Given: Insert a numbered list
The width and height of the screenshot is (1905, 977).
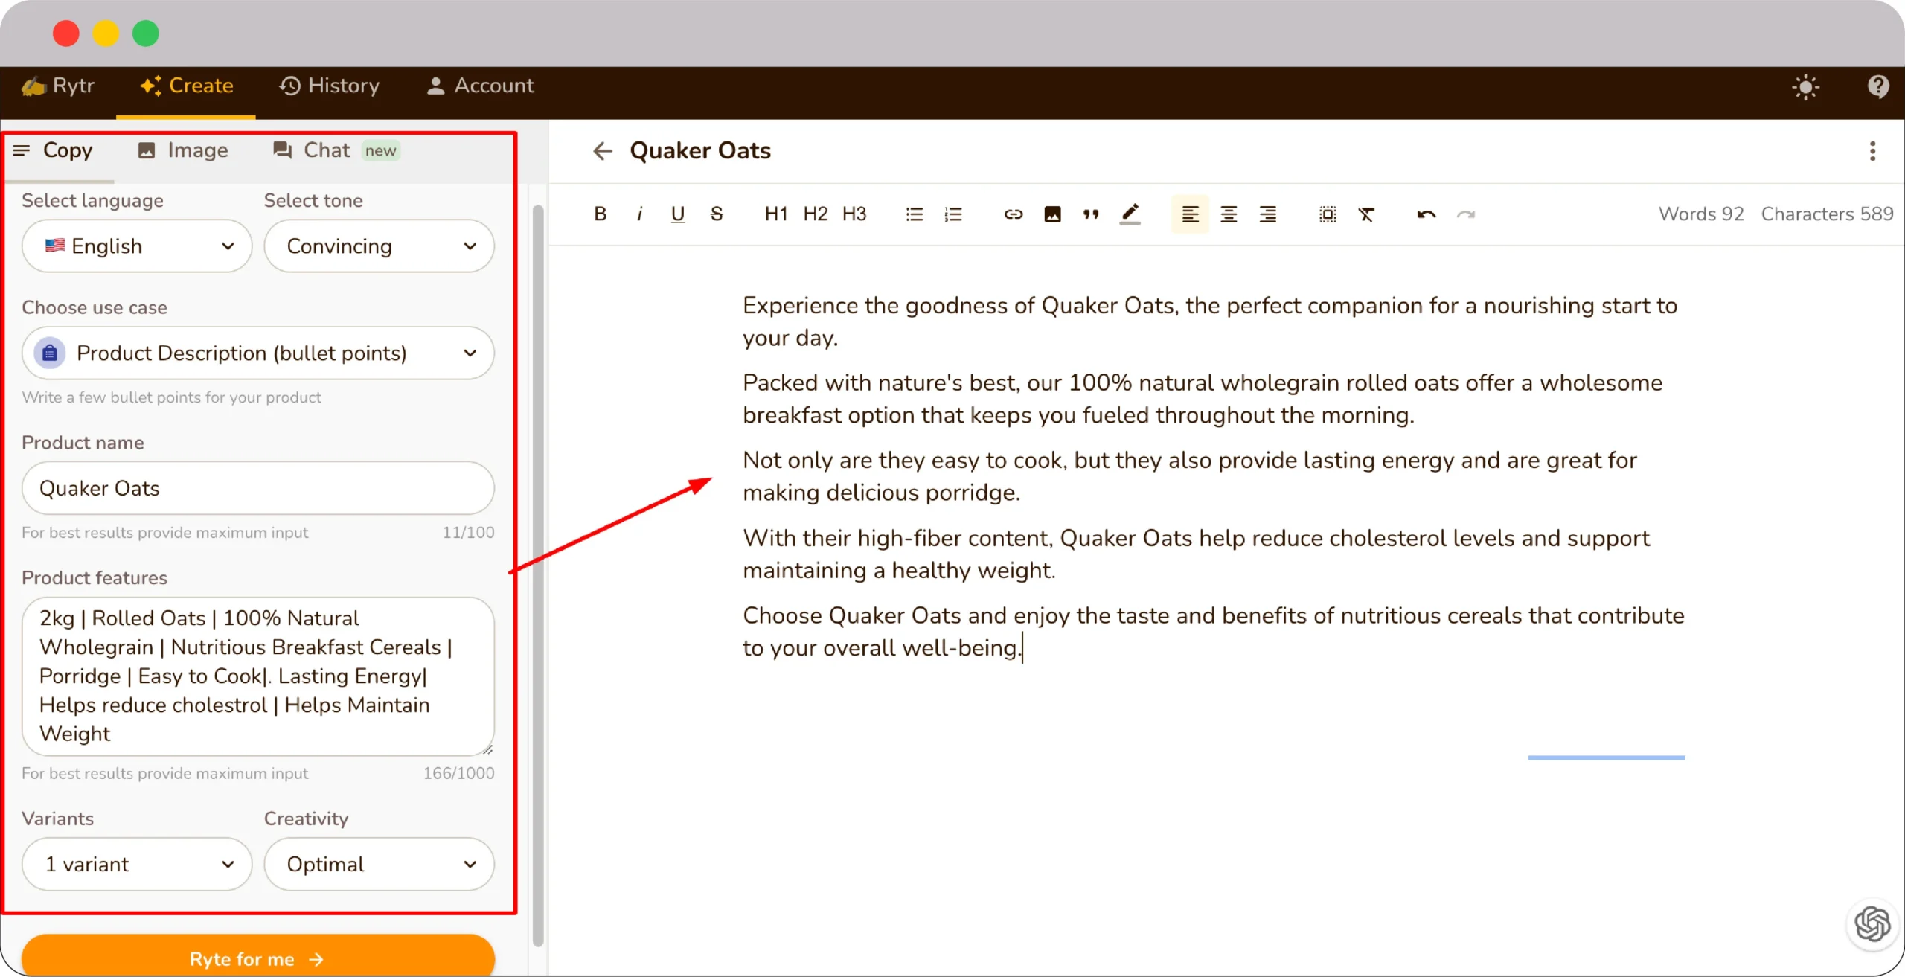Looking at the screenshot, I should tap(953, 214).
